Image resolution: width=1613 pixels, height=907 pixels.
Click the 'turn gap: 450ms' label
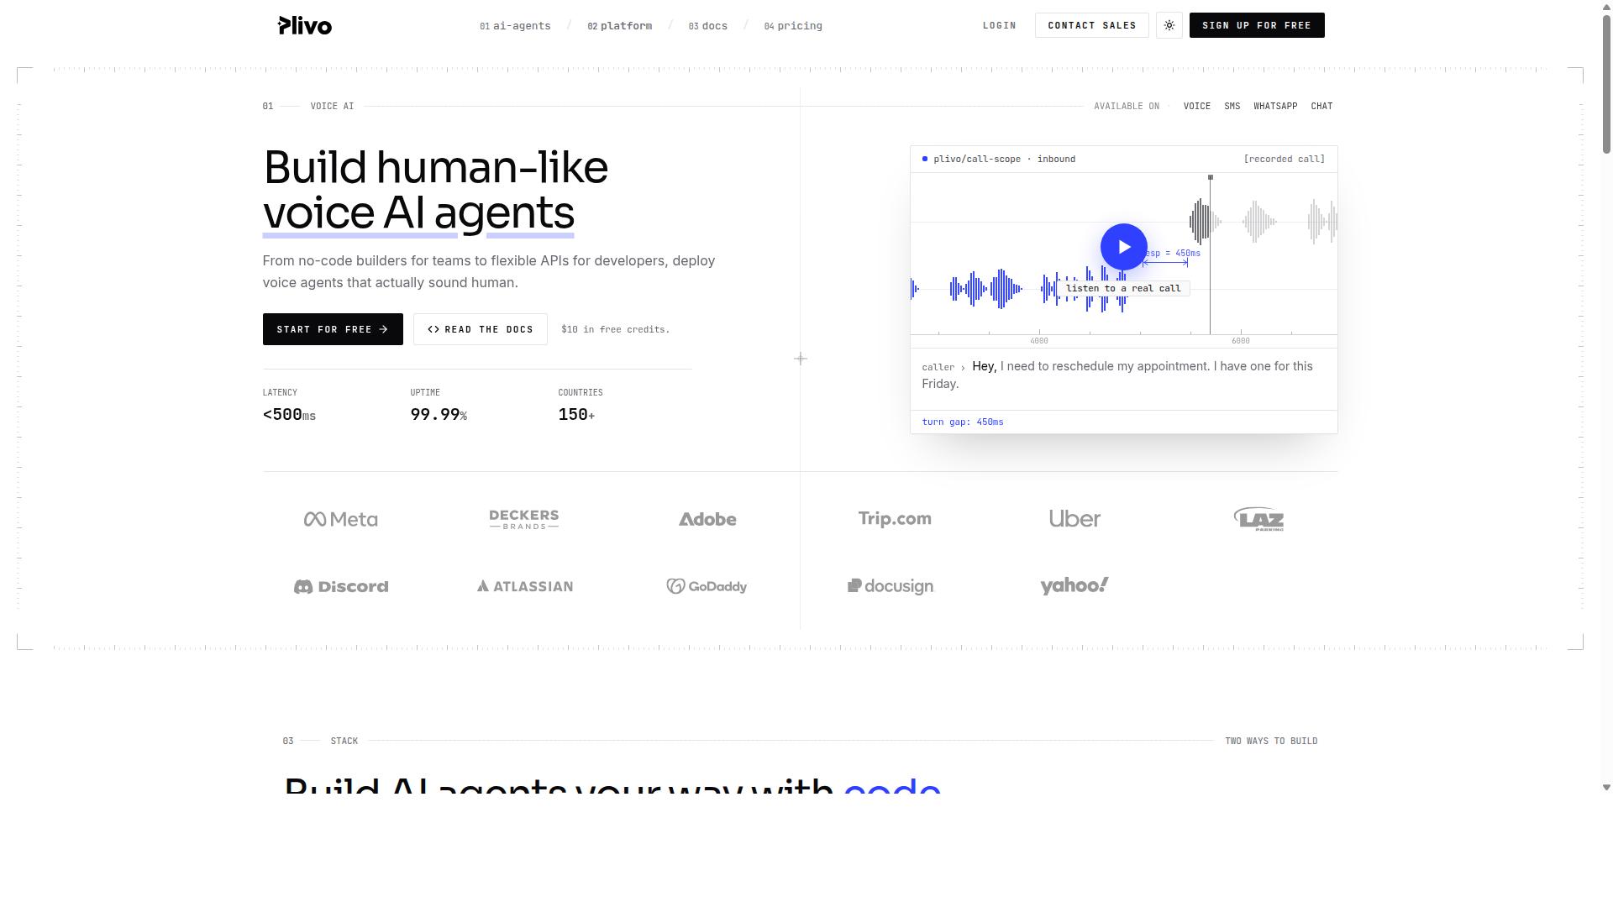pos(963,422)
